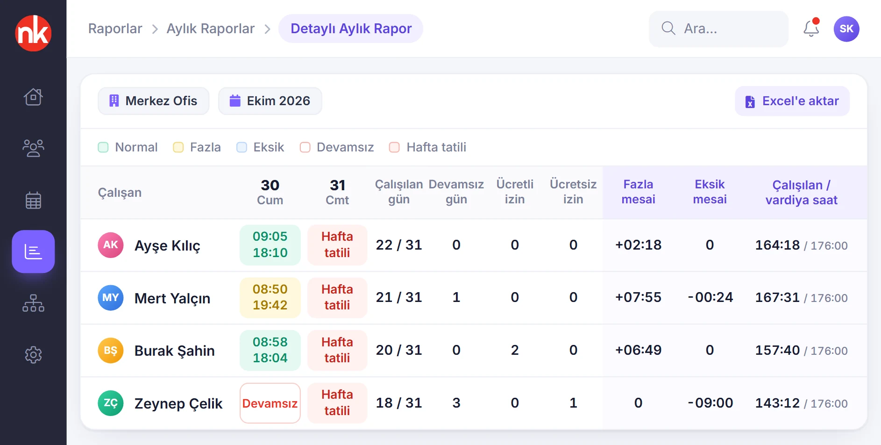The width and height of the screenshot is (881, 445).
Task: Open Burak Şahin's 08:58 18:04 cell
Action: 270,351
